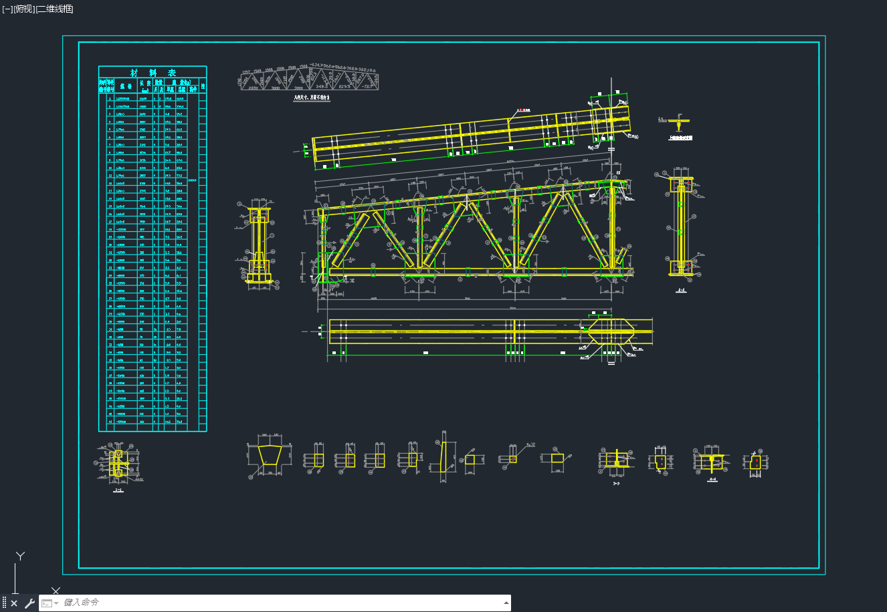Grab the command line grip handle
887x612 pixels.
pyautogui.click(x=4, y=603)
